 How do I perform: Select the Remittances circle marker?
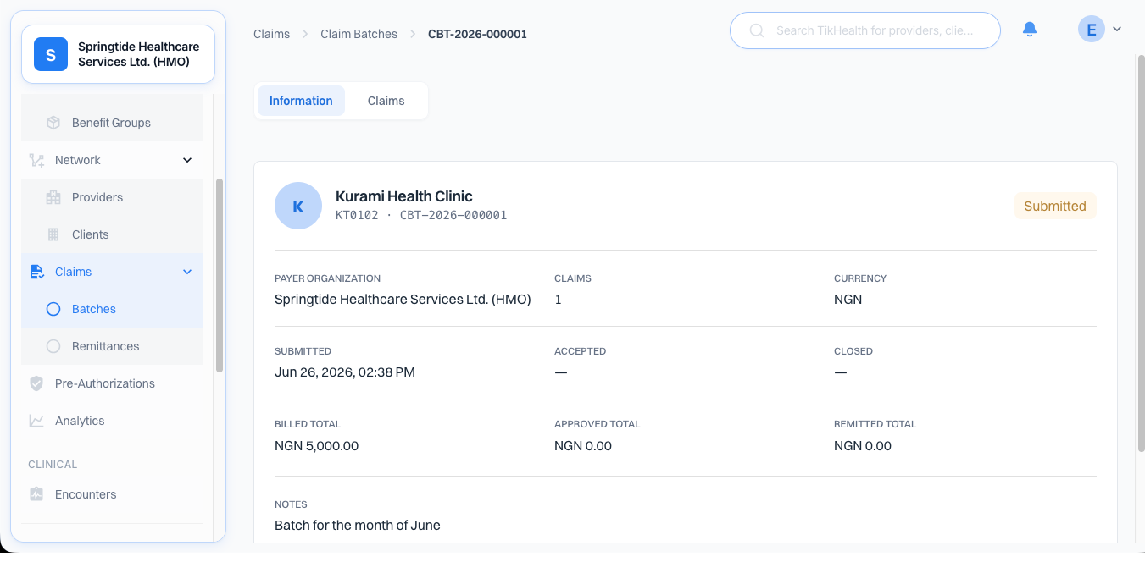point(53,346)
